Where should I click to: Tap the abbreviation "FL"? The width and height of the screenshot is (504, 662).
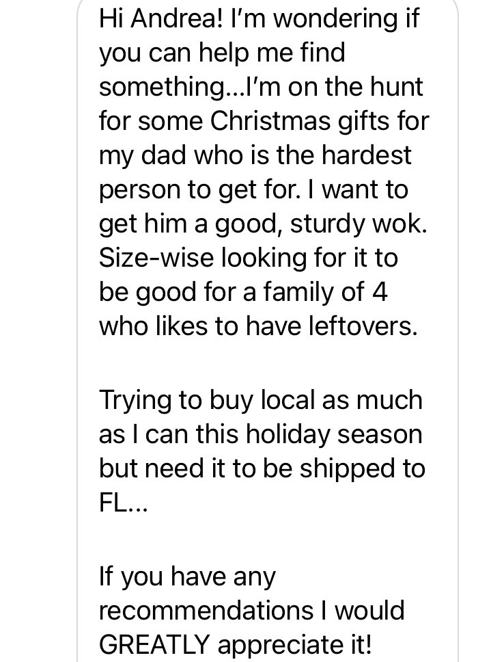[113, 503]
